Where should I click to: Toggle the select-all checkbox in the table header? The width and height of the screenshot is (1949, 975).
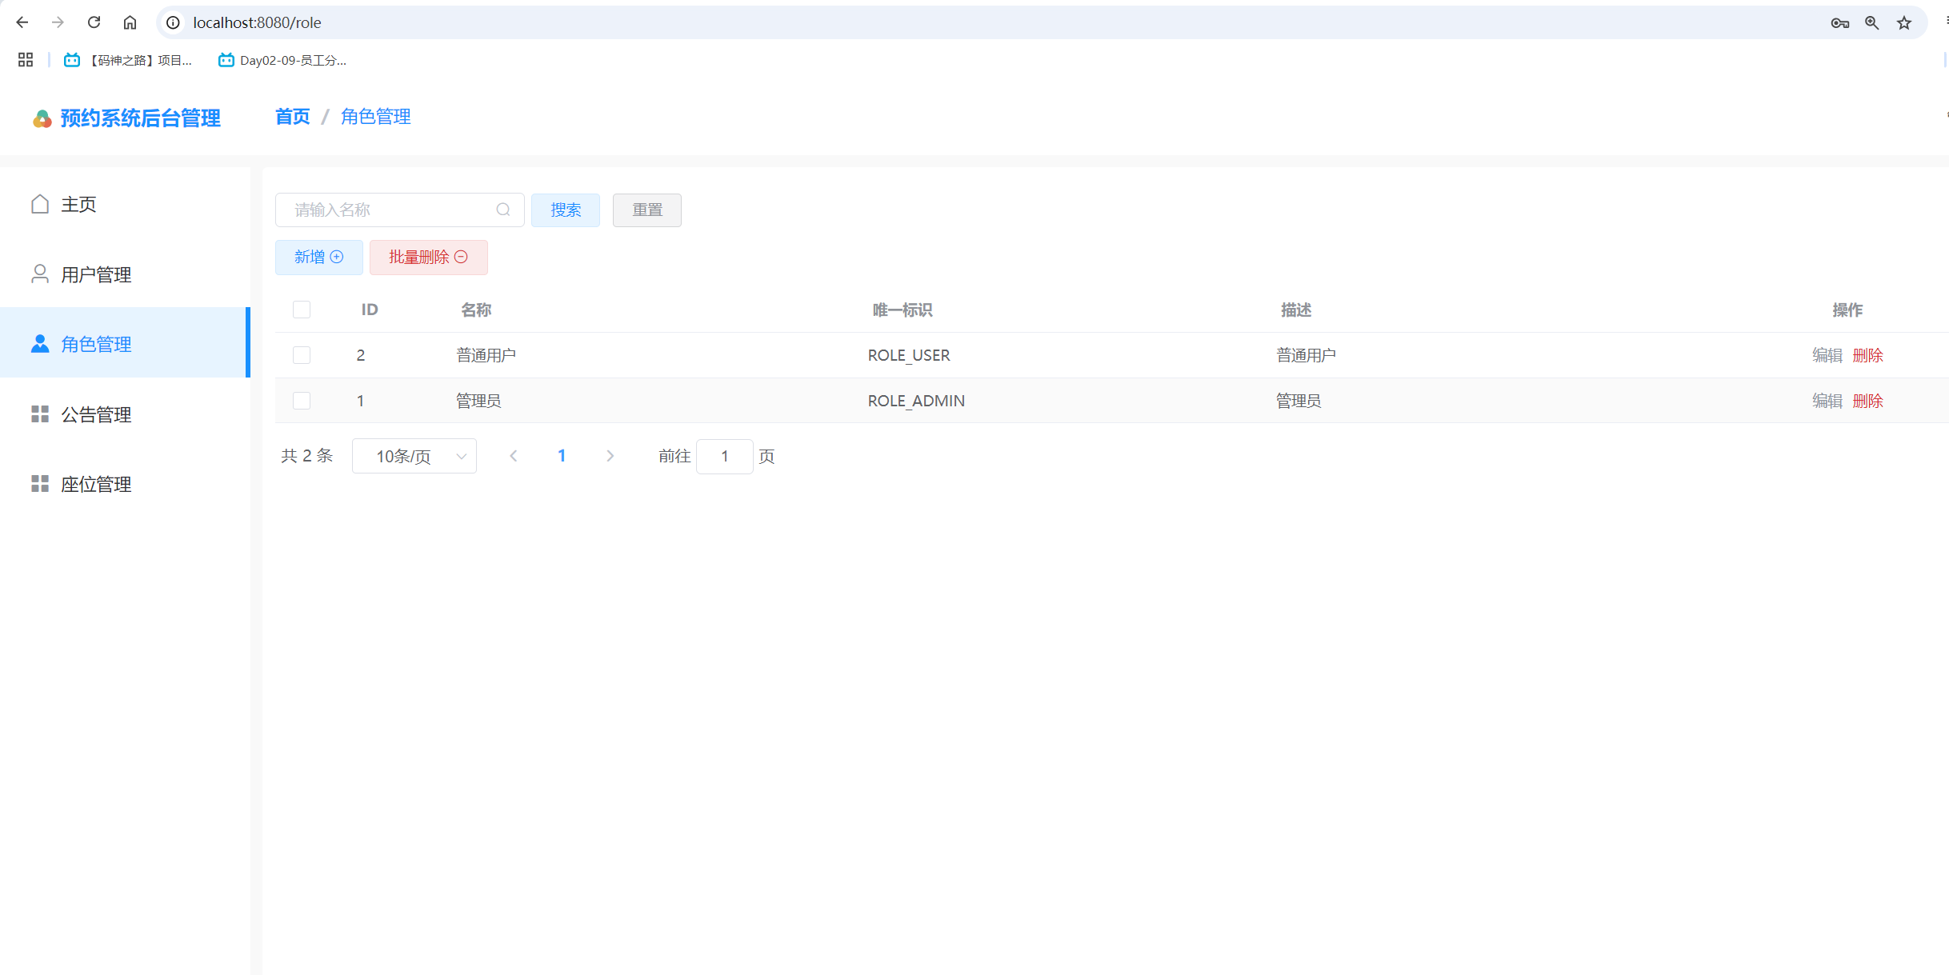(x=302, y=310)
